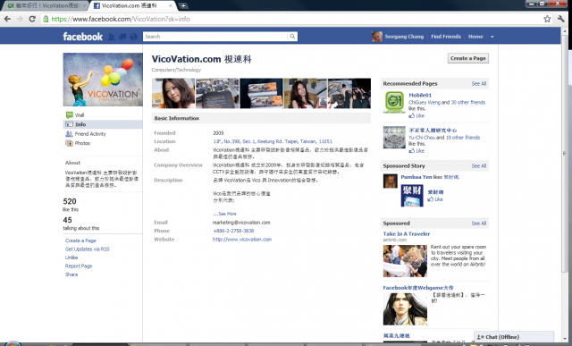Click Unlike in sidebar
The height and width of the screenshot is (346, 572).
(x=71, y=257)
